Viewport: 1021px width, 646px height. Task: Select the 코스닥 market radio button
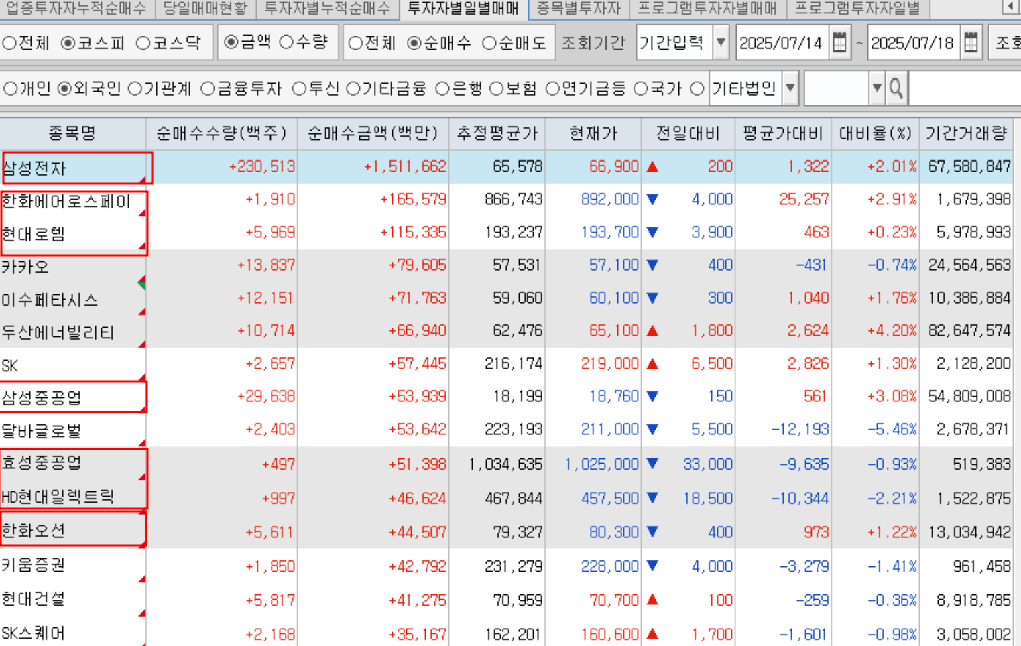(x=143, y=43)
